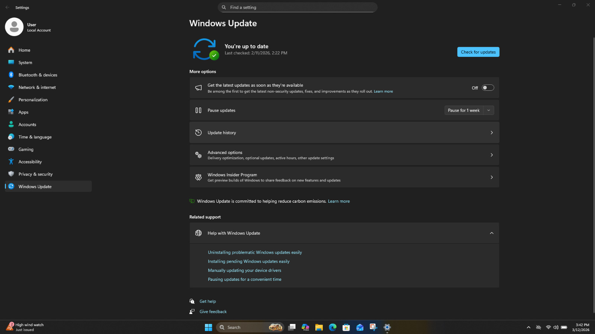Open Learn more link about carbon emissions
The image size is (595, 334).
pos(339,201)
